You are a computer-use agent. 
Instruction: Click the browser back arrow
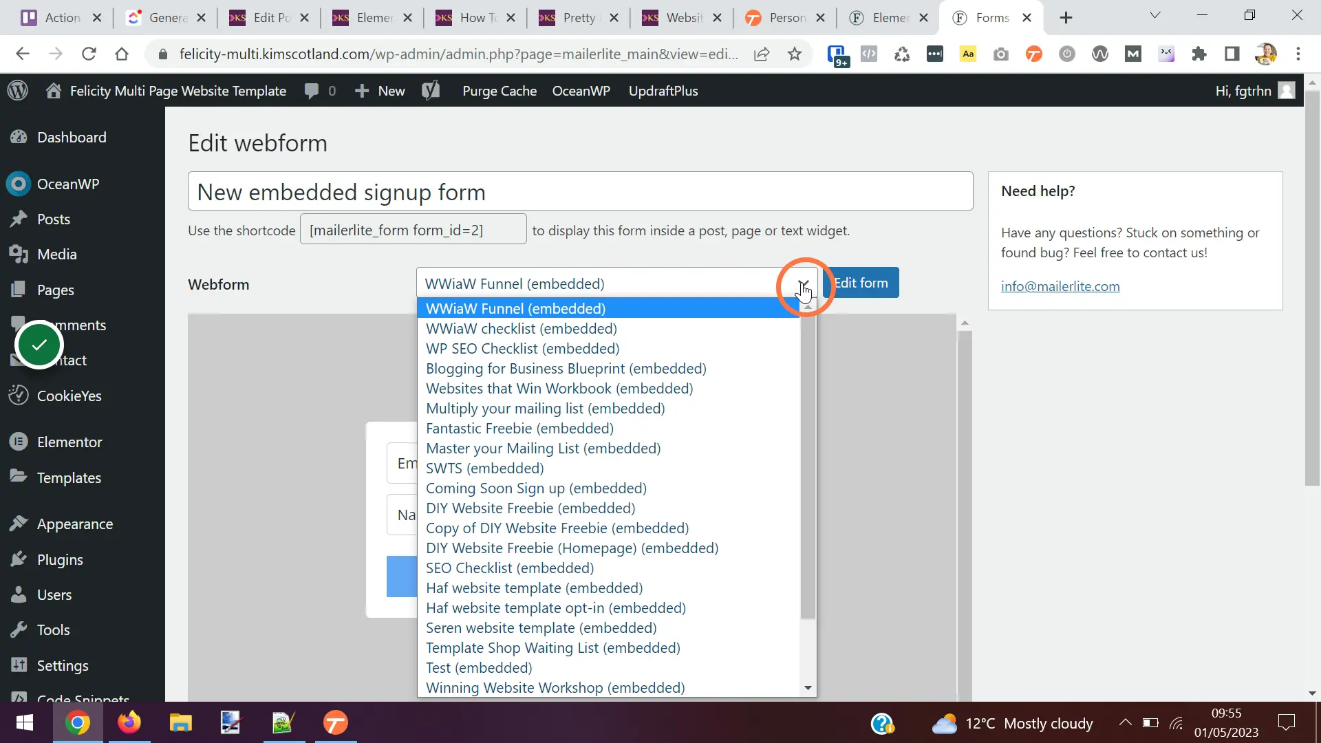23,54
